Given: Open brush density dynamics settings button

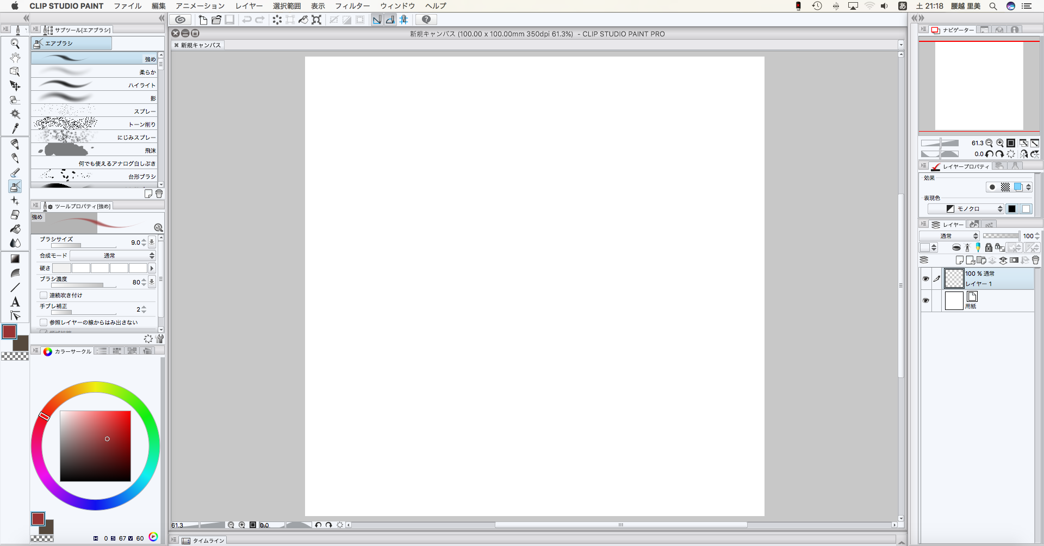Looking at the screenshot, I should click(x=152, y=282).
